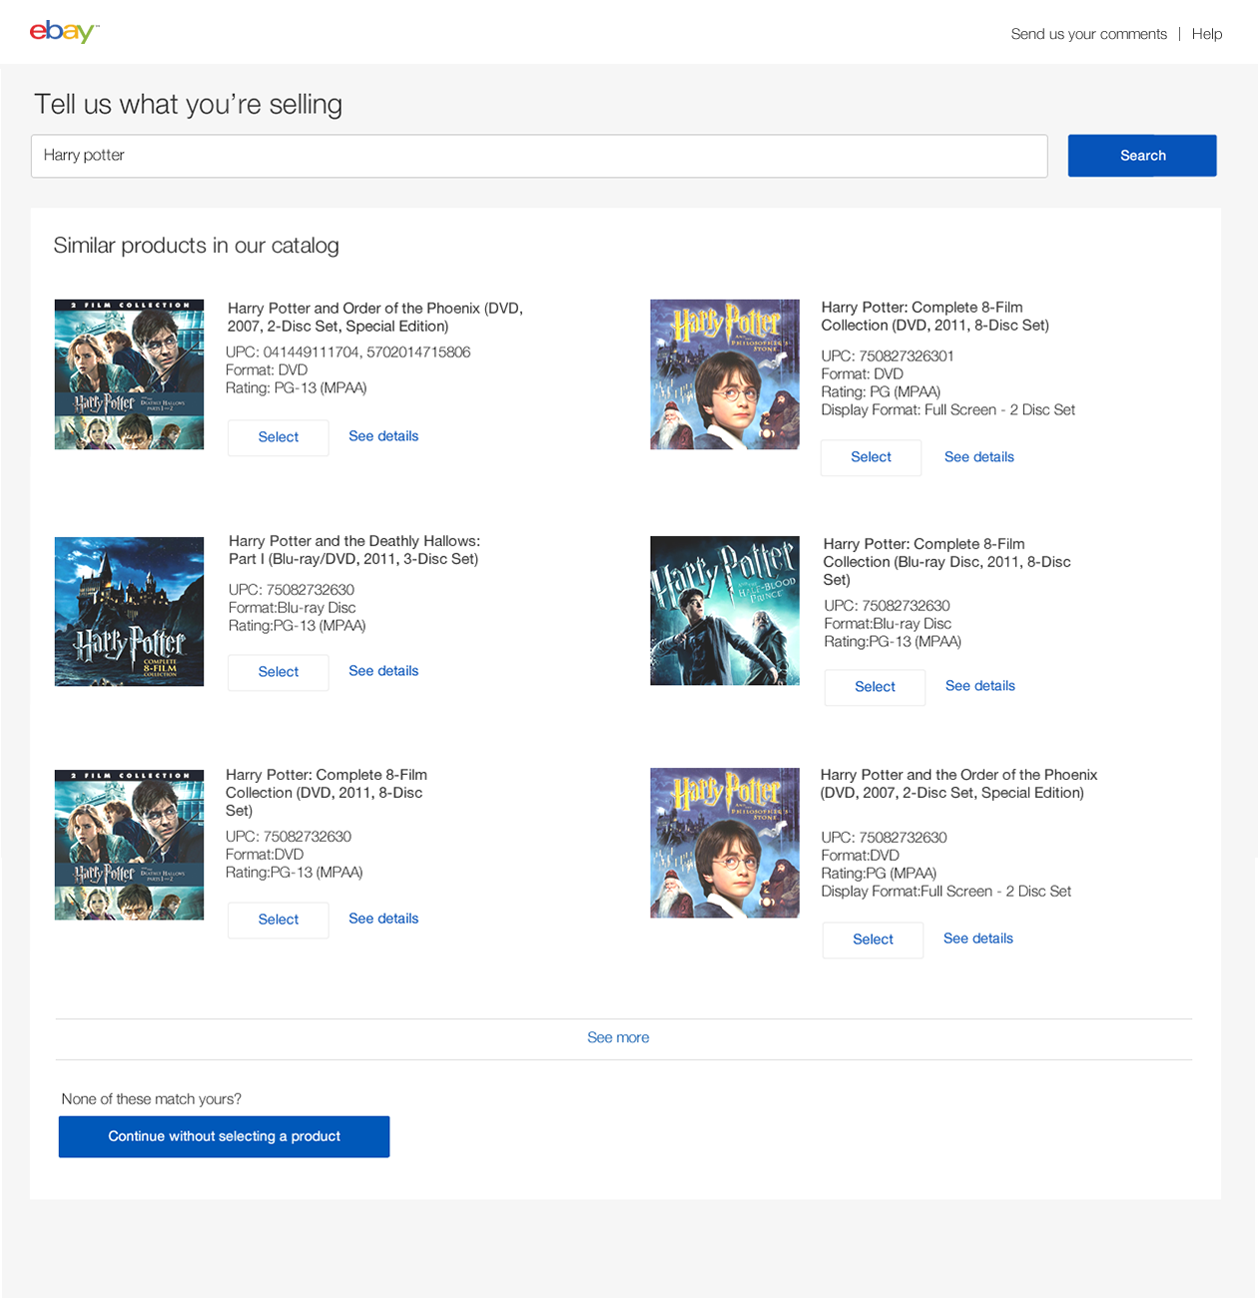Click title 'Harry Potter: Complete 8-Film Collection (Blu-ray Disc, 2011, 8-Disc Set)'

[946, 562]
